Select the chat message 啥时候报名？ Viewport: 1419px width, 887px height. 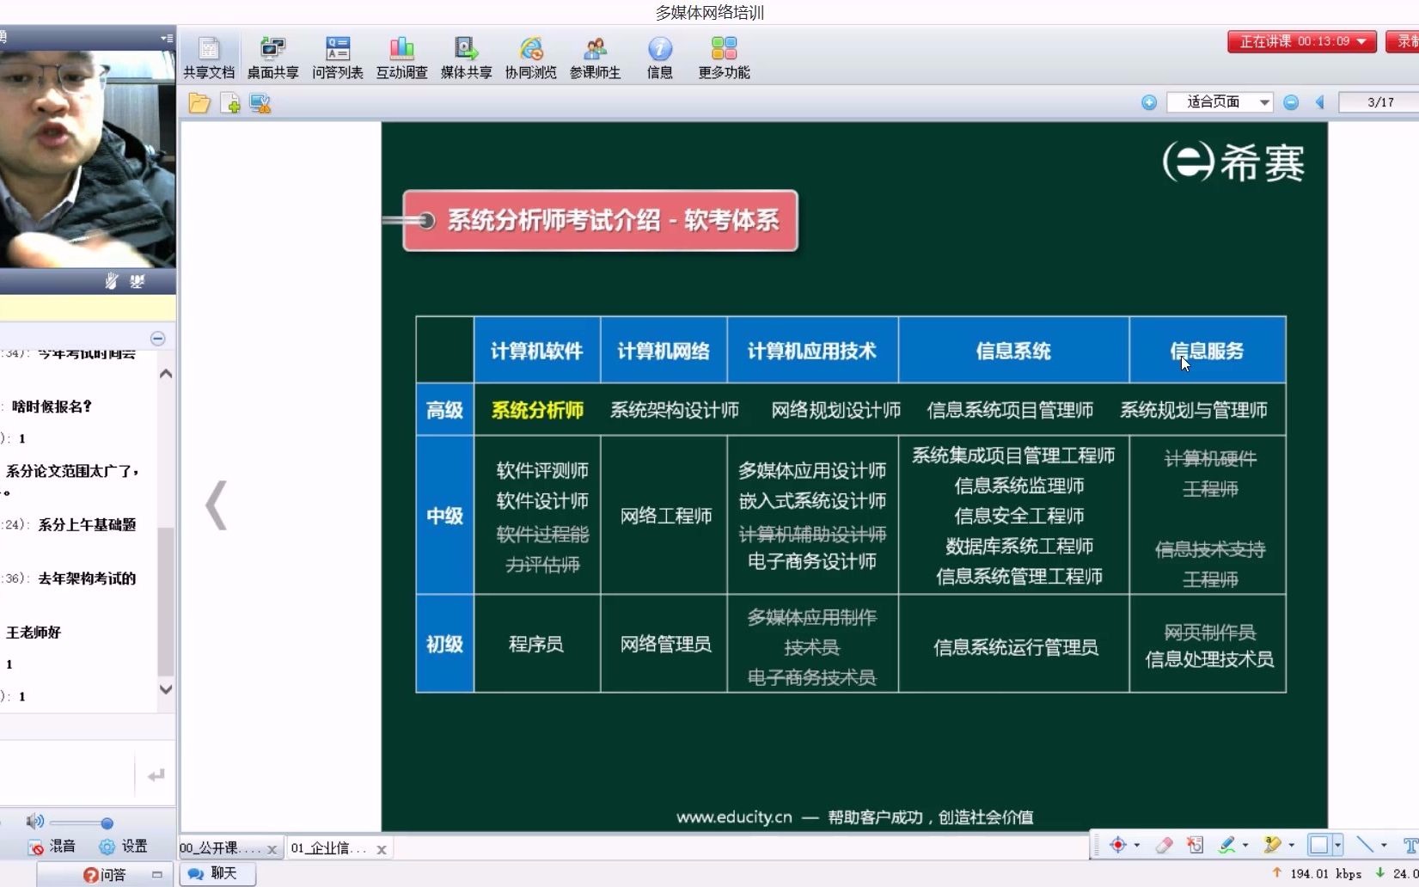pos(52,407)
